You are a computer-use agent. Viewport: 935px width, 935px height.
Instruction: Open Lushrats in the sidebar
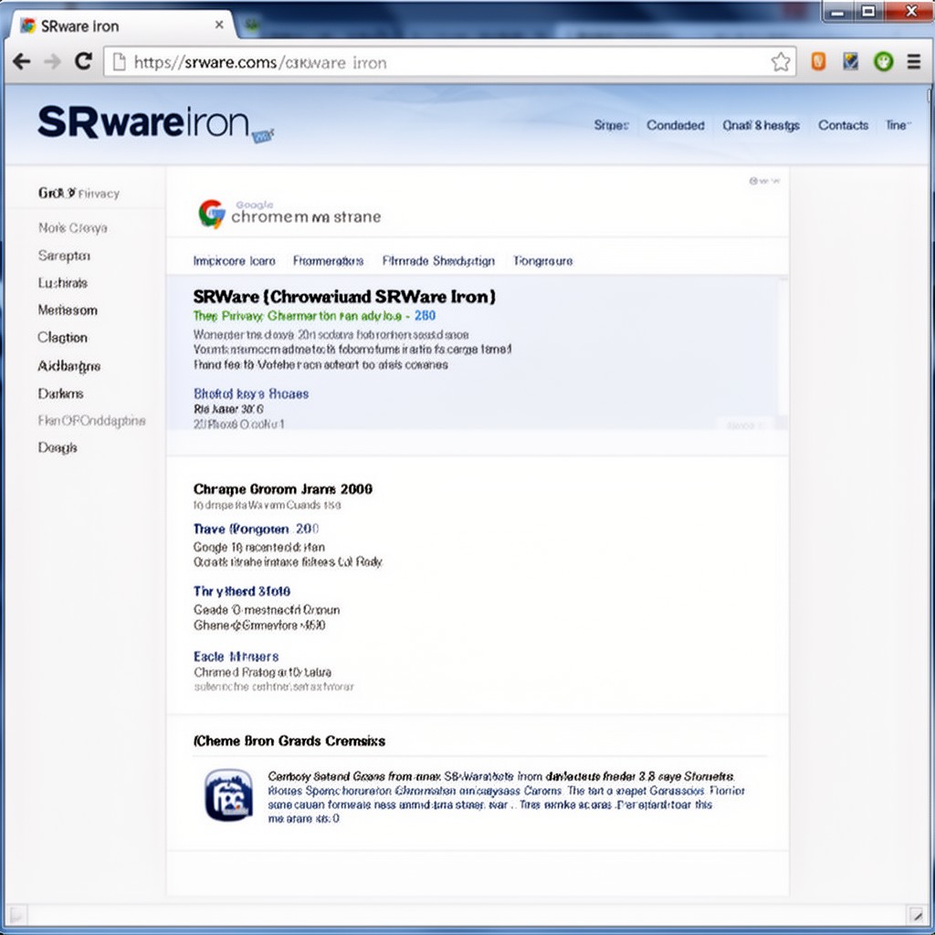[x=63, y=283]
